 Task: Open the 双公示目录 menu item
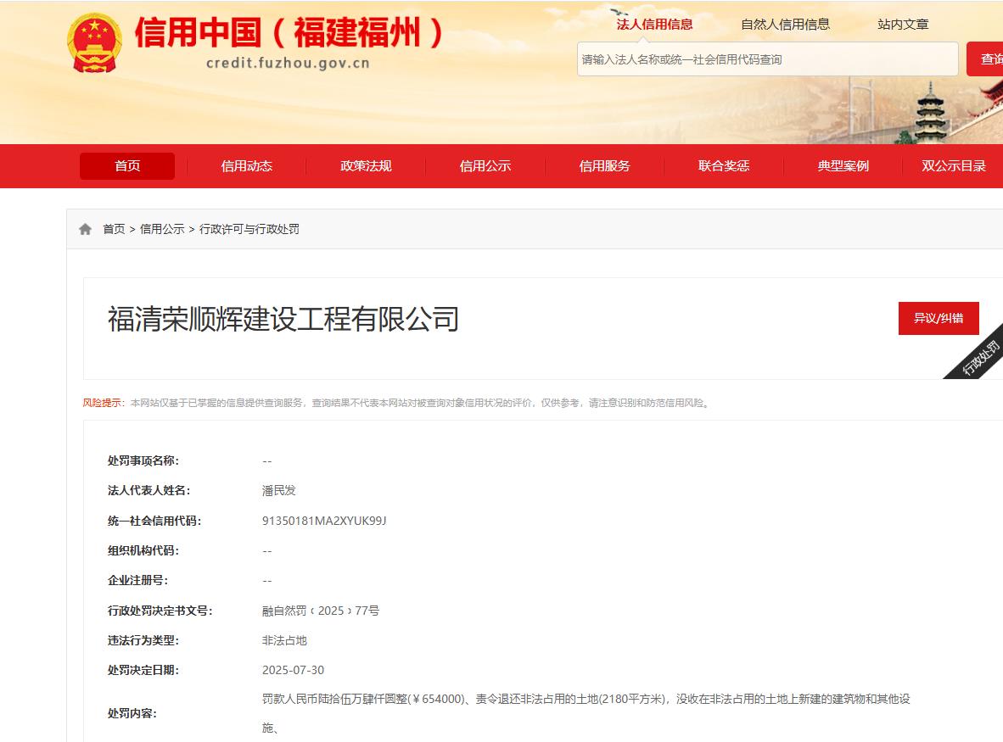tap(954, 166)
